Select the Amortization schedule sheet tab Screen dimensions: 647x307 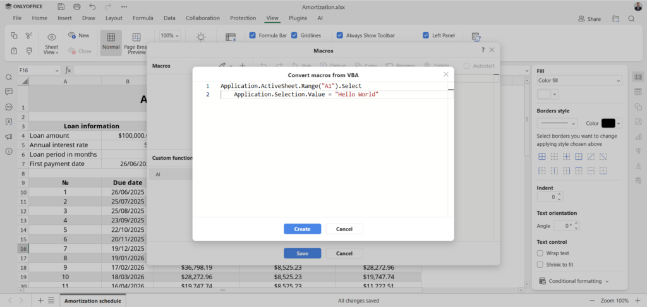93,301
